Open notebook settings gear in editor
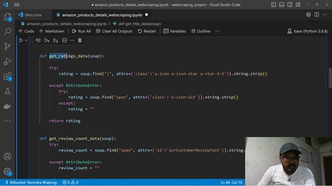Viewport: 332px width, 186px height. click(x=308, y=14)
